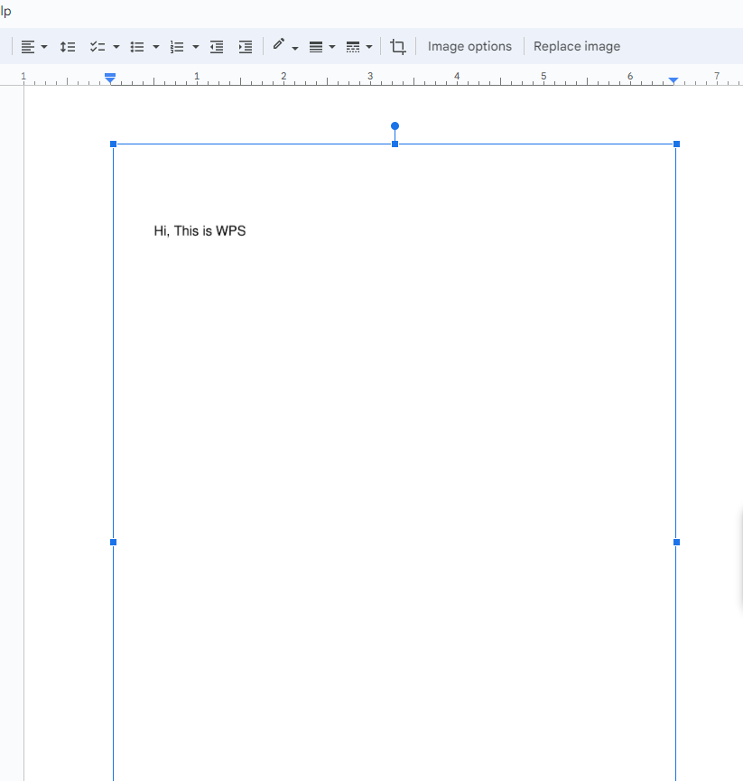Click Replace image
The height and width of the screenshot is (781, 743).
(x=577, y=46)
